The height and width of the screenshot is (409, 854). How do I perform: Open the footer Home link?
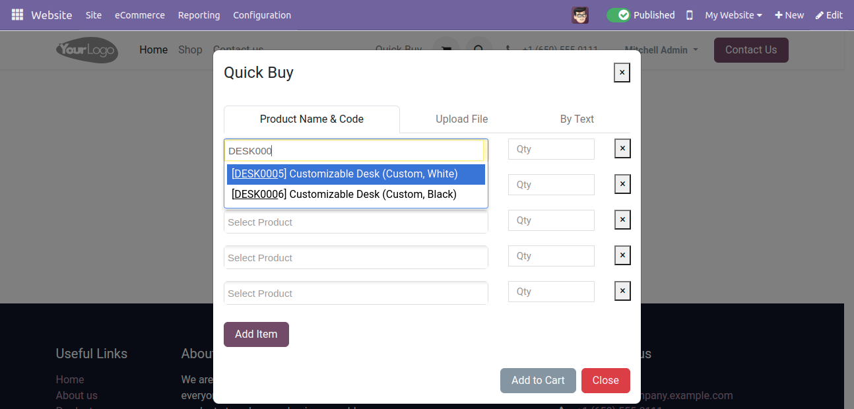click(70, 380)
